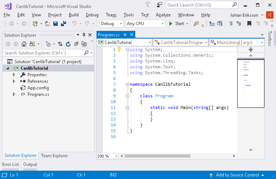The width and height of the screenshot is (276, 179).
Task: Switch to the Team Explorer tab
Action: click(54, 156)
